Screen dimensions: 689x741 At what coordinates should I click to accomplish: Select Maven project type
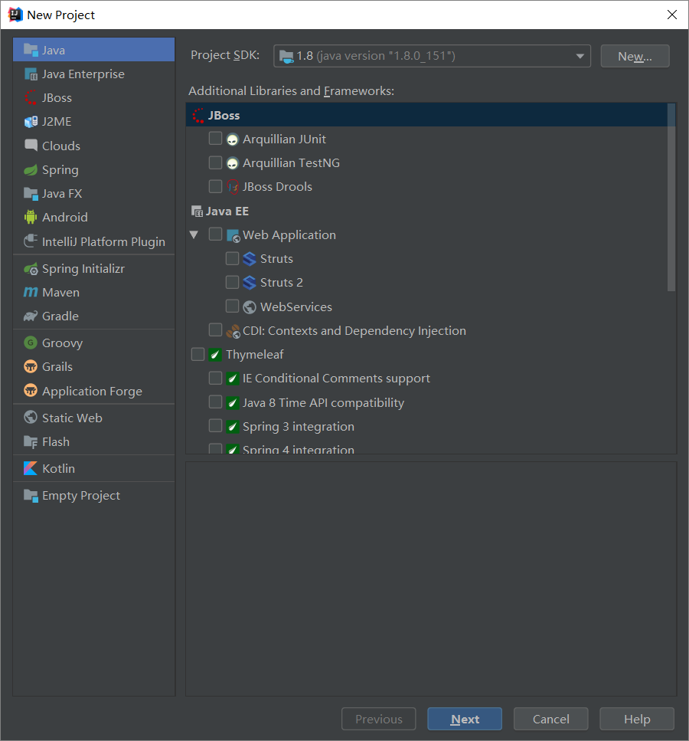(94, 293)
